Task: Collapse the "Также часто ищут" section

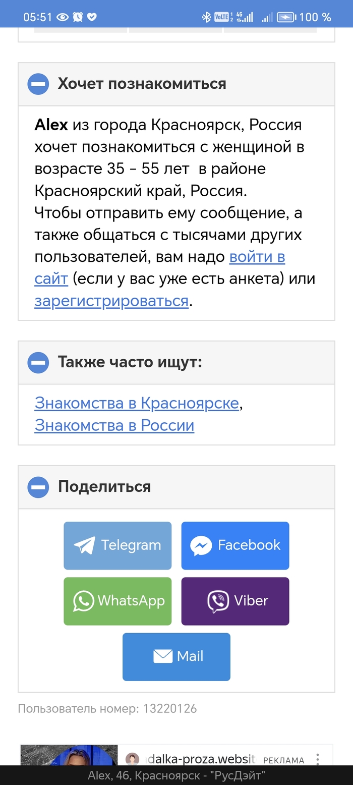Action: pos(38,362)
